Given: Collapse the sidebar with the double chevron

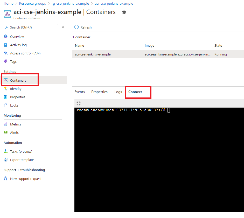Looking at the screenshot, I should click(63, 27).
